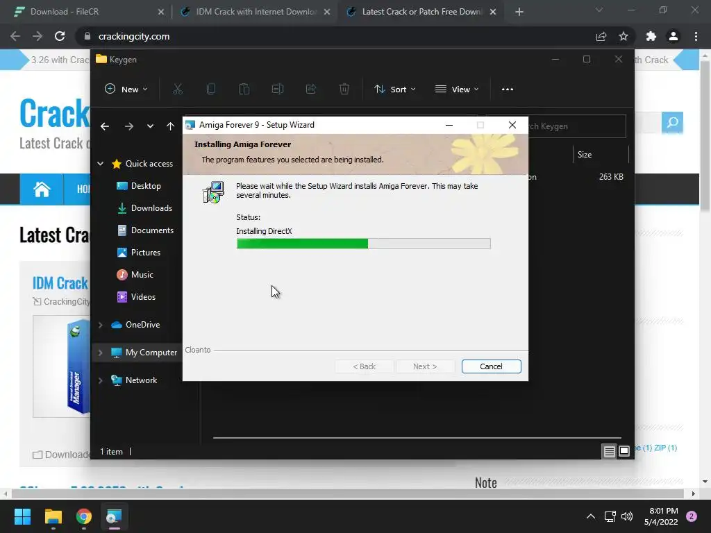The width and height of the screenshot is (711, 533).
Task: Bookmark this page with the star icon
Action: (624, 36)
